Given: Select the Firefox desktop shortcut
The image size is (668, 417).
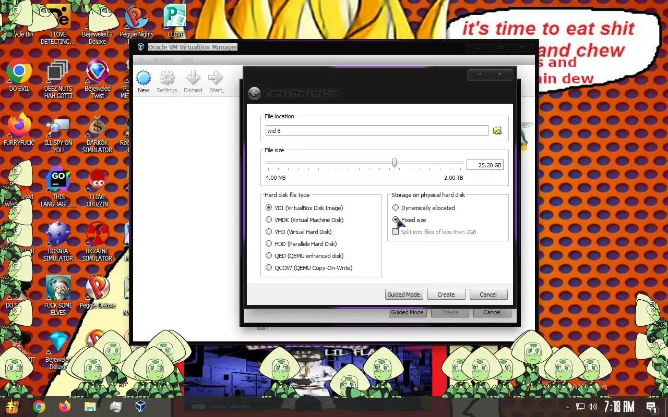Looking at the screenshot, I should [19, 129].
